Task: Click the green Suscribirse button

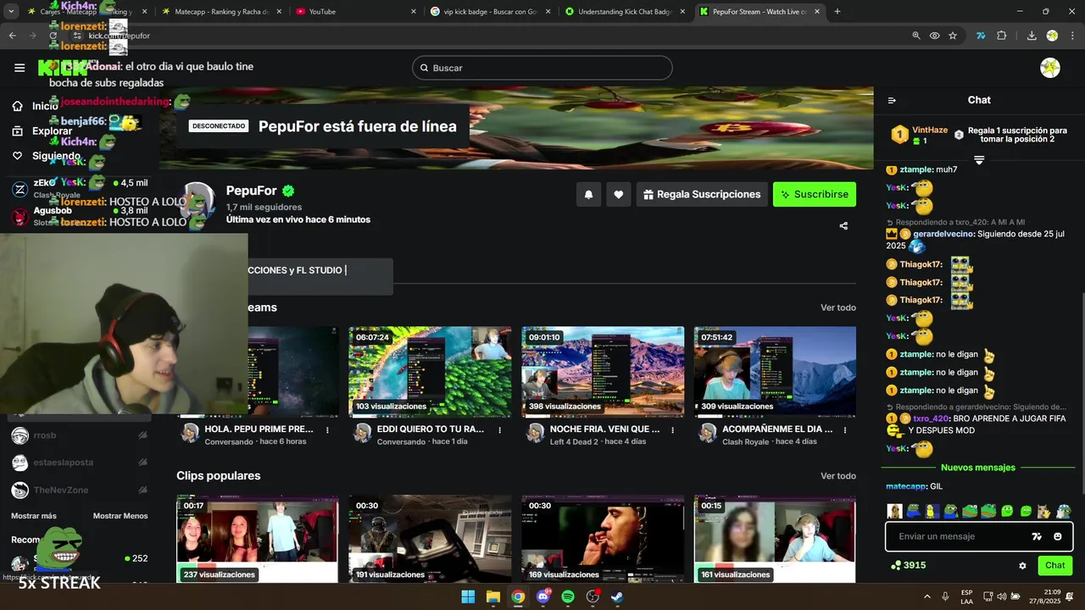Action: [815, 195]
